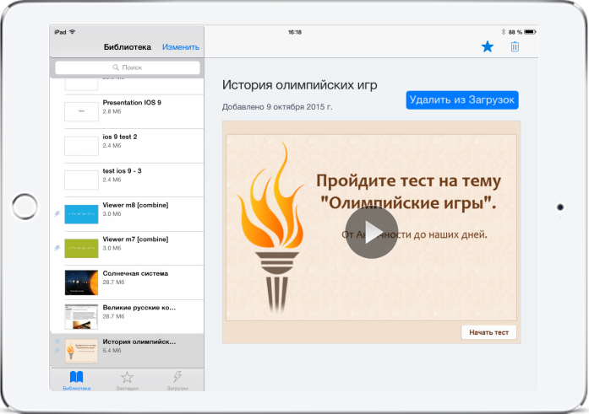Open the Библиотека tab

pos(77,380)
